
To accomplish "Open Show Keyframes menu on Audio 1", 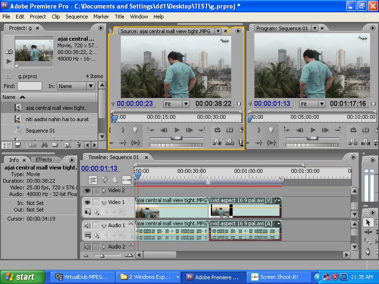I will click(97, 235).
